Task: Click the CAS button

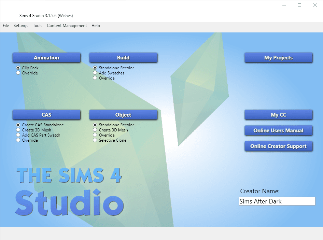Action: coord(46,115)
